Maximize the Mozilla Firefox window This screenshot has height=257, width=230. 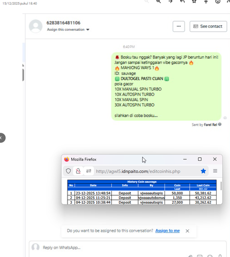[x=200, y=159]
